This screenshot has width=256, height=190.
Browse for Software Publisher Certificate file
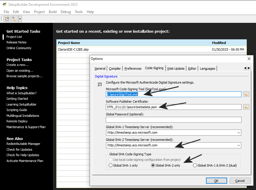click(246, 107)
